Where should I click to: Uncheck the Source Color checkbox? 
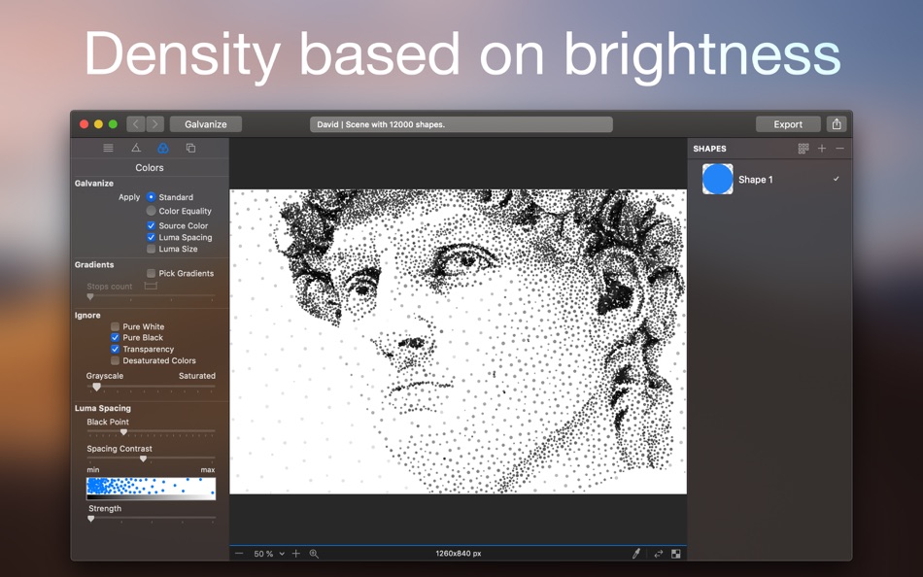pos(152,225)
